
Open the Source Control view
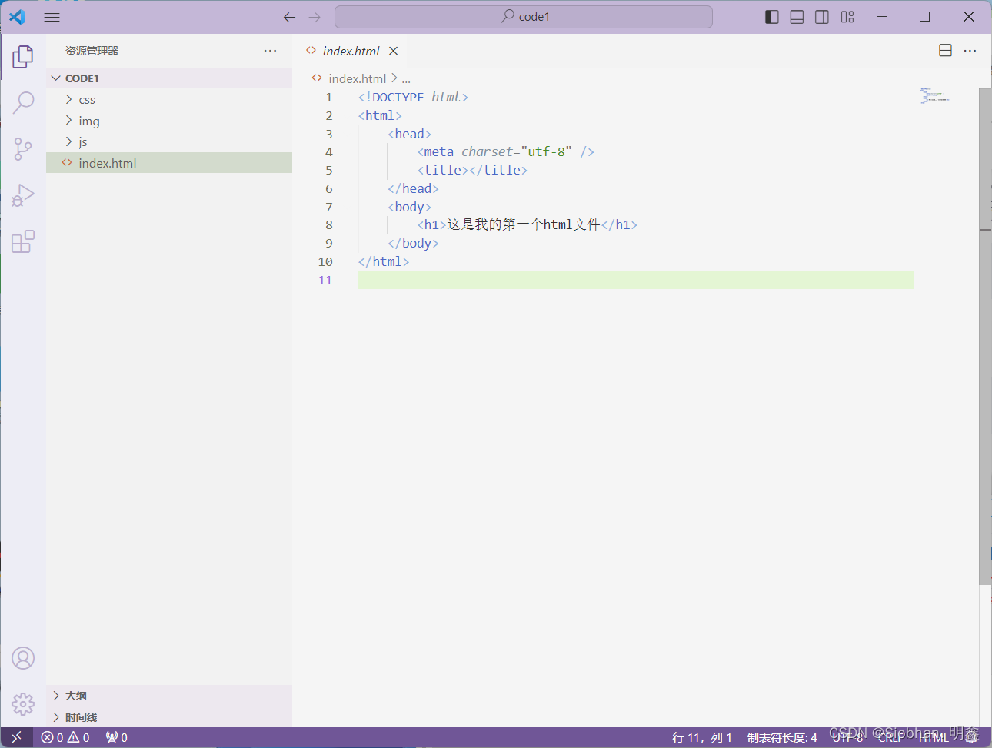tap(23, 149)
